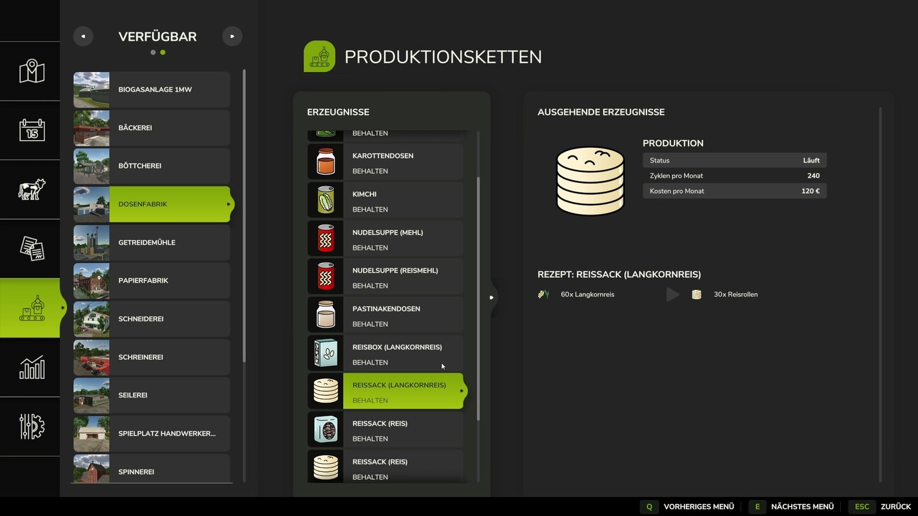918x516 pixels.
Task: Select the production chains factory sidebar icon
Action: tap(31, 308)
